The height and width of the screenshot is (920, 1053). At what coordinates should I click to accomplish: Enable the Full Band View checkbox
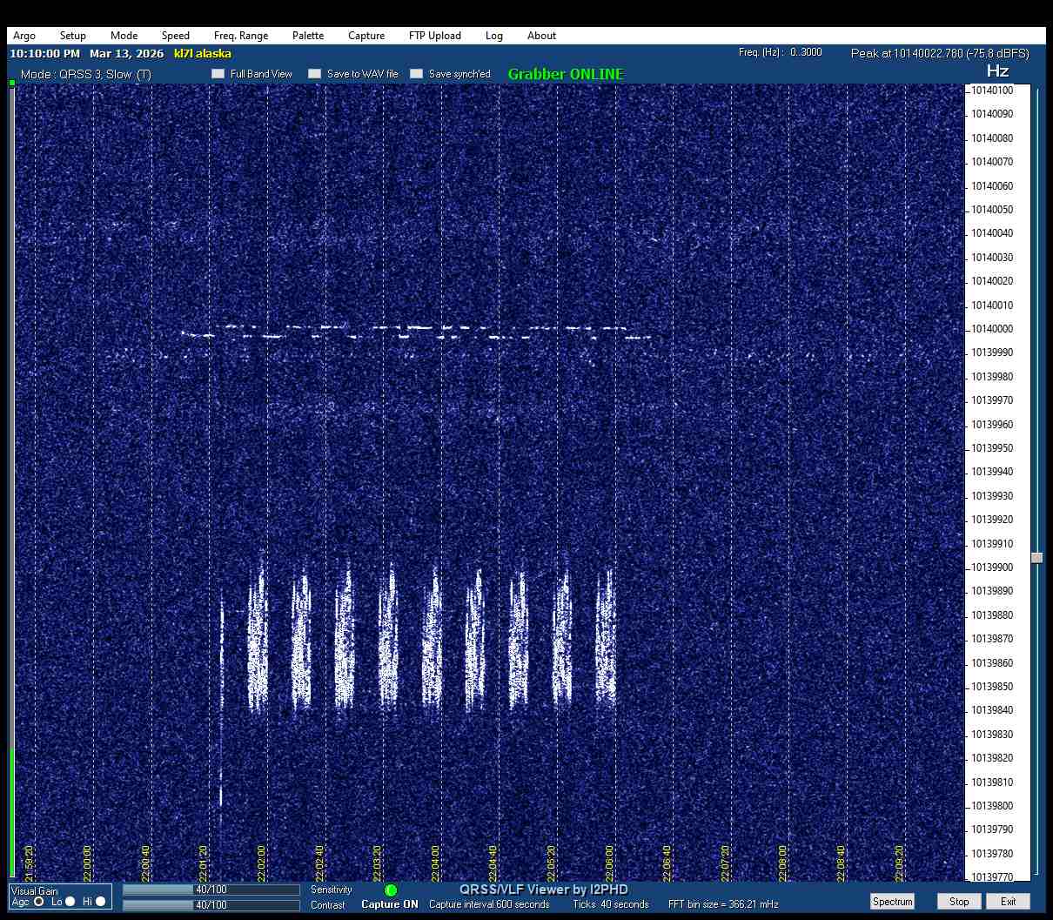coord(218,74)
